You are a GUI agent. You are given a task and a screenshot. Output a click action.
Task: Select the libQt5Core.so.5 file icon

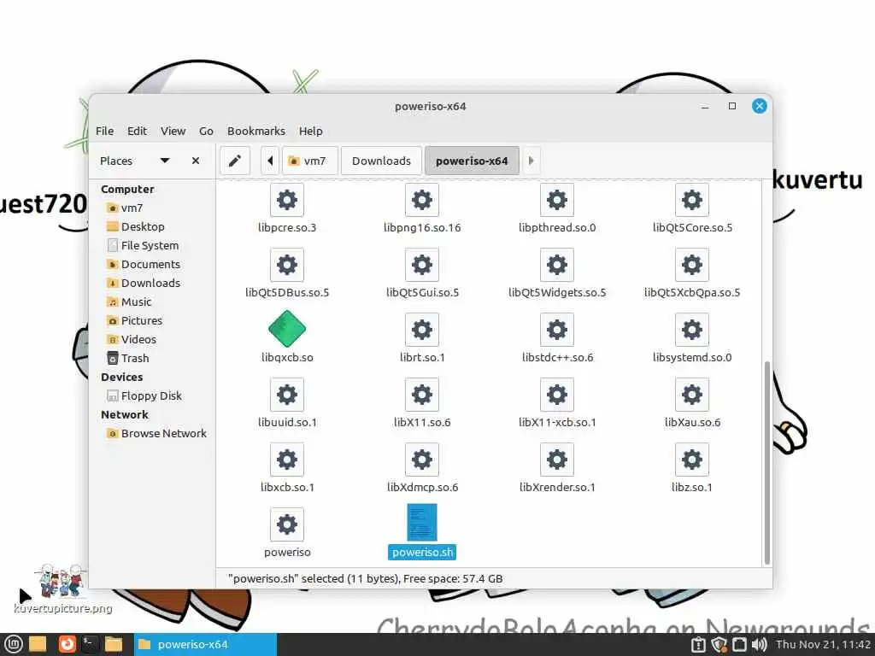click(x=692, y=200)
